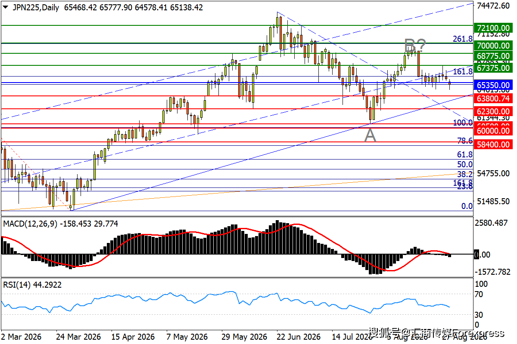Click the green 72100.00 price level tag
Screen dimensions: 517x344
(x=493, y=28)
